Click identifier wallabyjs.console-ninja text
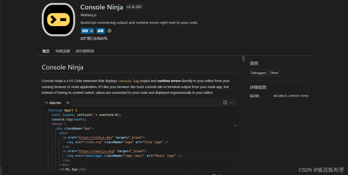 291,96
